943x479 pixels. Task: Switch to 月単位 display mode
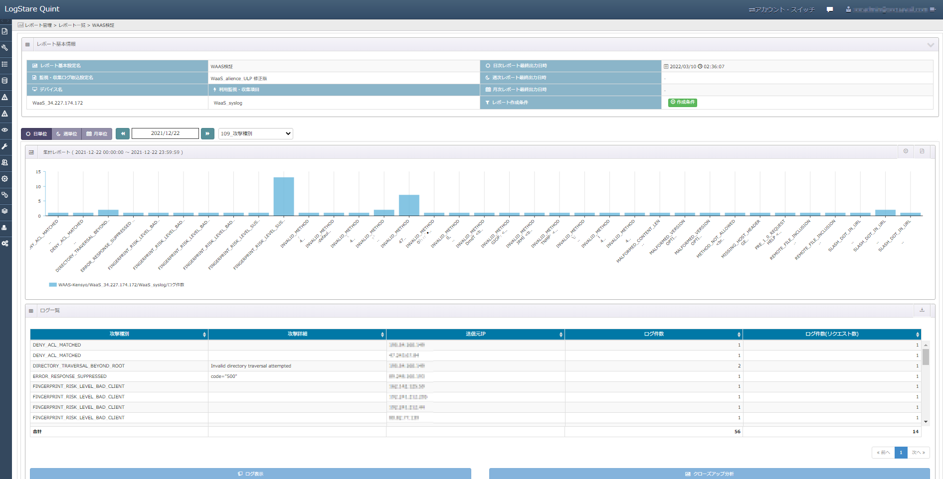click(x=97, y=133)
